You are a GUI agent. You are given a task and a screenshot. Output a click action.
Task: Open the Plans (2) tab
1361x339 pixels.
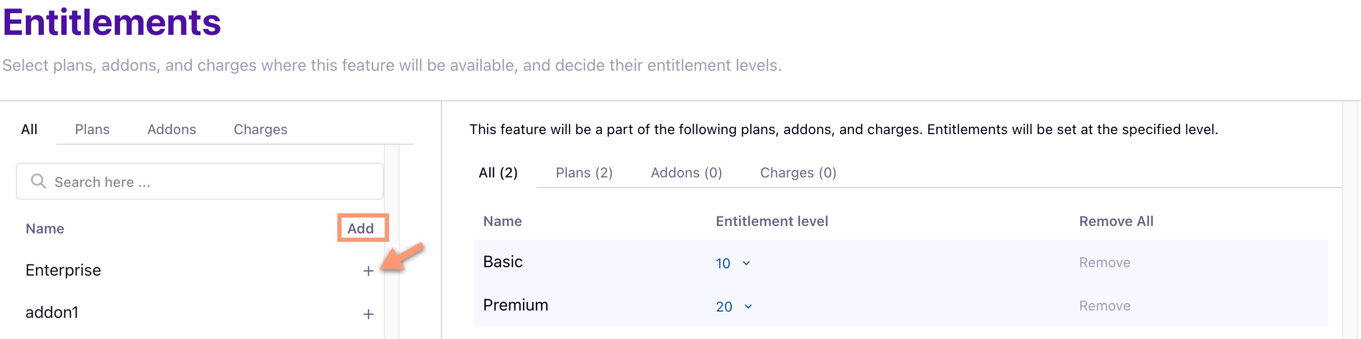584,173
